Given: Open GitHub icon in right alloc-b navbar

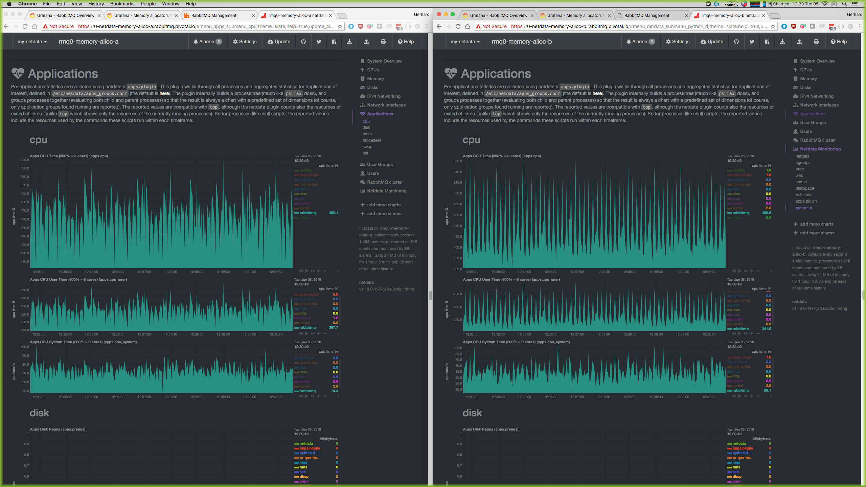Looking at the screenshot, I should coord(736,42).
